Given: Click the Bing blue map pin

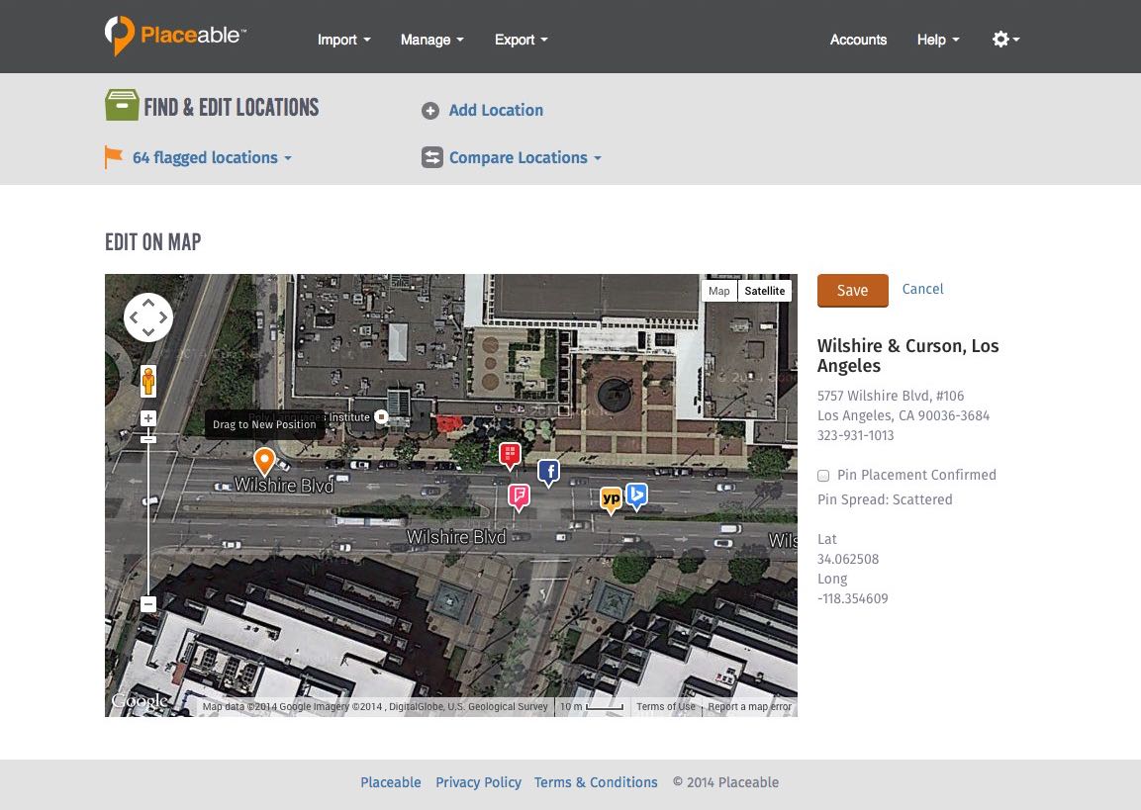Looking at the screenshot, I should pyautogui.click(x=636, y=494).
